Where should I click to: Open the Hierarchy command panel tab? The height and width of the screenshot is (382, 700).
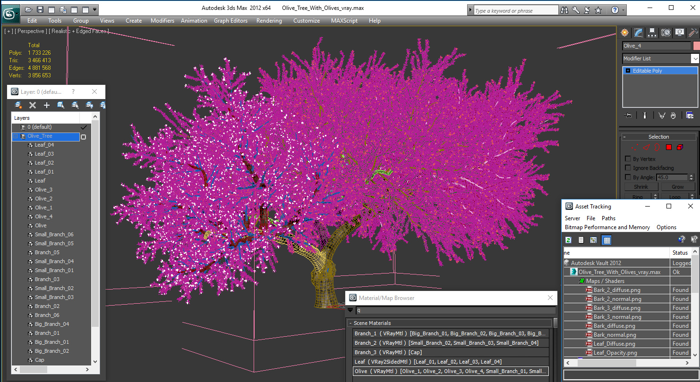(652, 33)
